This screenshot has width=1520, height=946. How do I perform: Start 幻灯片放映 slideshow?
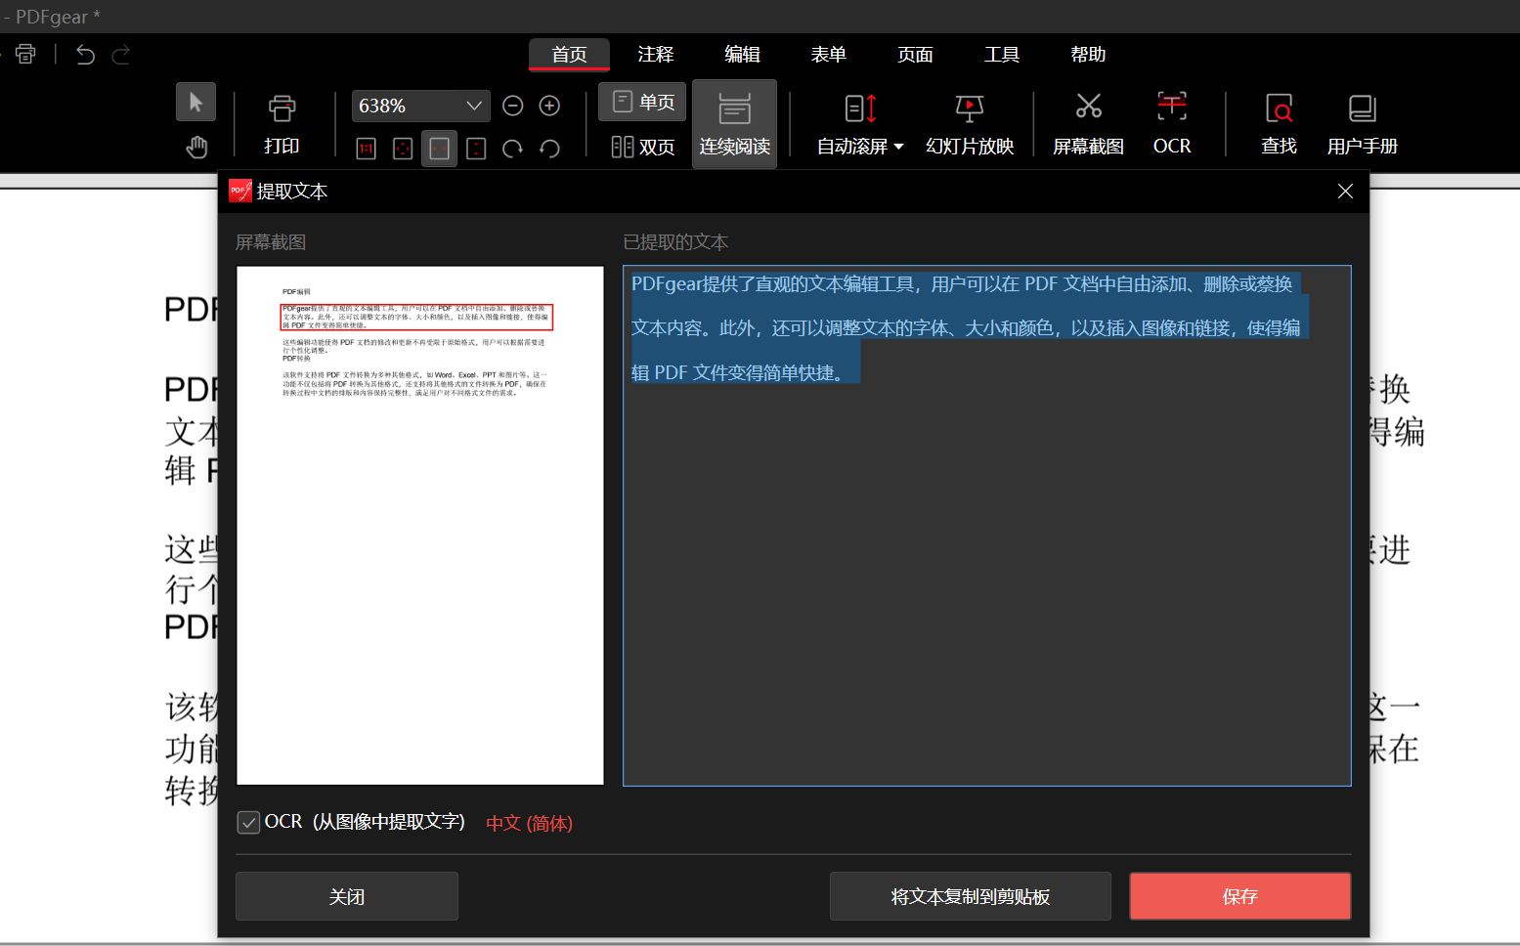pyautogui.click(x=970, y=125)
